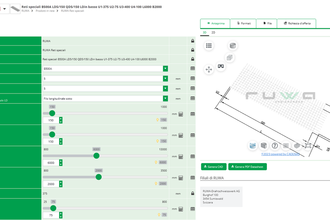The height and width of the screenshot is (220, 330).
Task: Expand the B500A dropdown
Action: pos(165,69)
